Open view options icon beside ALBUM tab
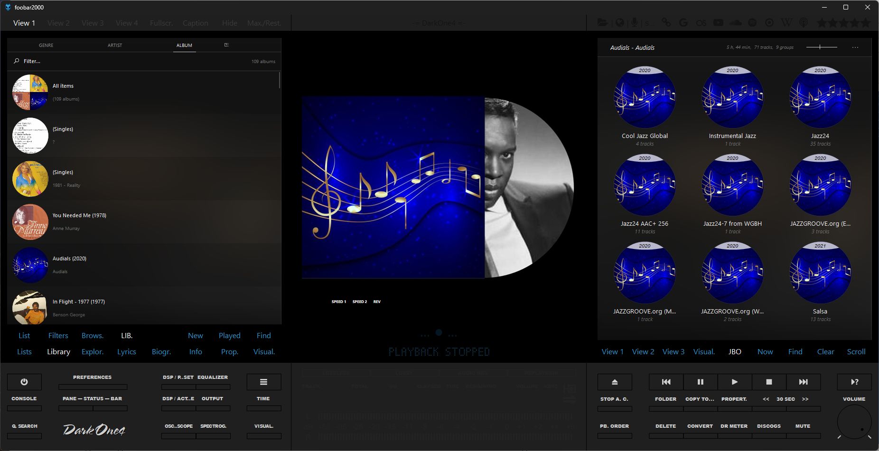This screenshot has height=451, width=879. tap(226, 45)
